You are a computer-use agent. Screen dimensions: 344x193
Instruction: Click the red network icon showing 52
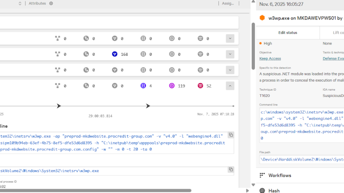pyautogui.click(x=200, y=86)
